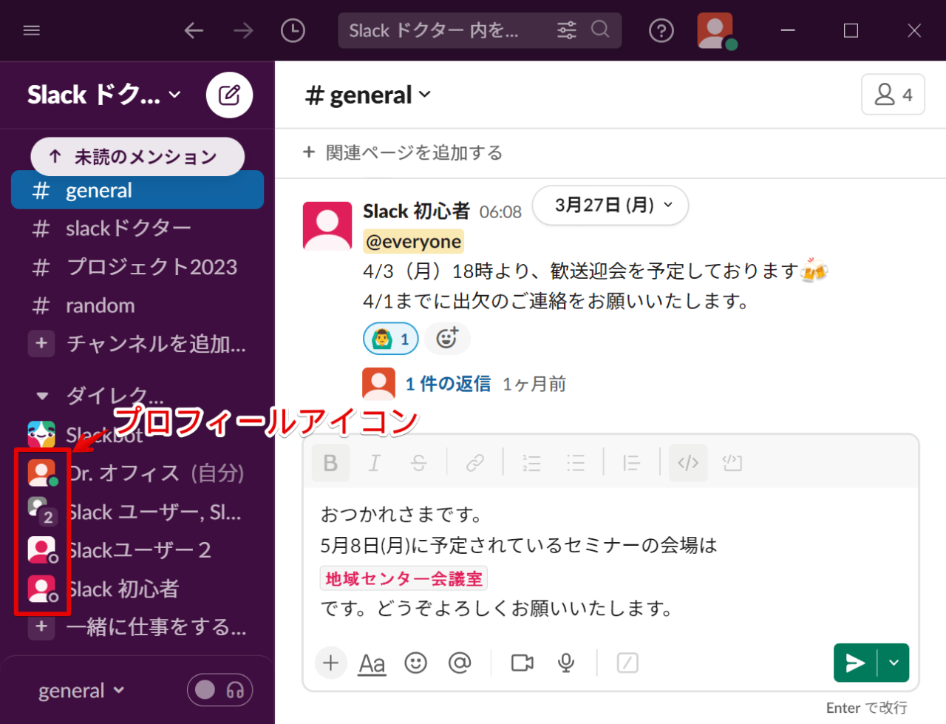Viewport: 946px width, 724px height.
Task: Click the existing emoji reaction with count 1
Action: tap(391, 339)
